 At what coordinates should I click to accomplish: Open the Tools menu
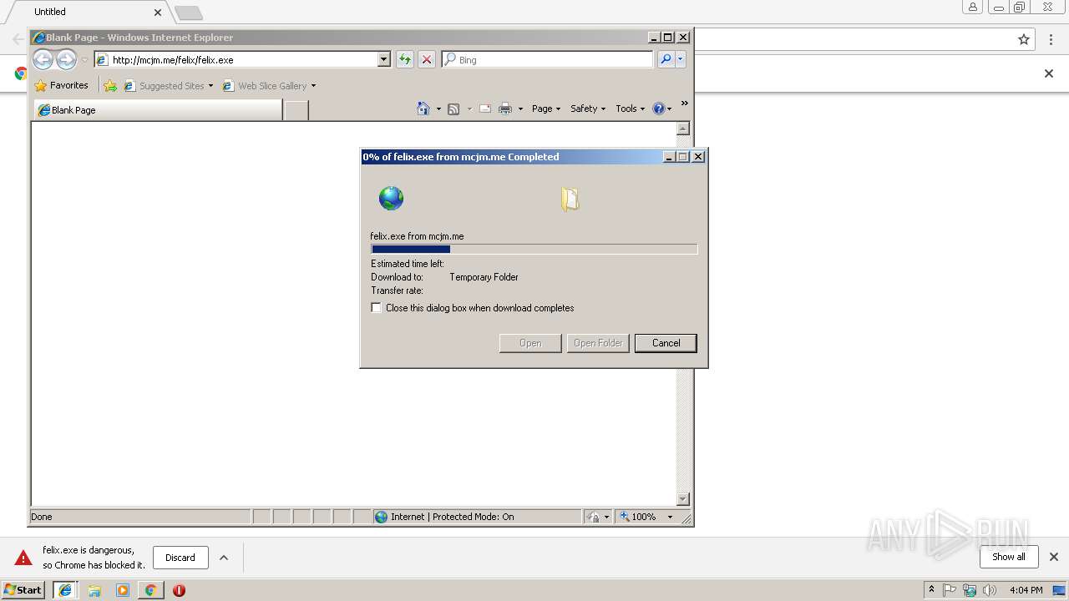tap(631, 109)
